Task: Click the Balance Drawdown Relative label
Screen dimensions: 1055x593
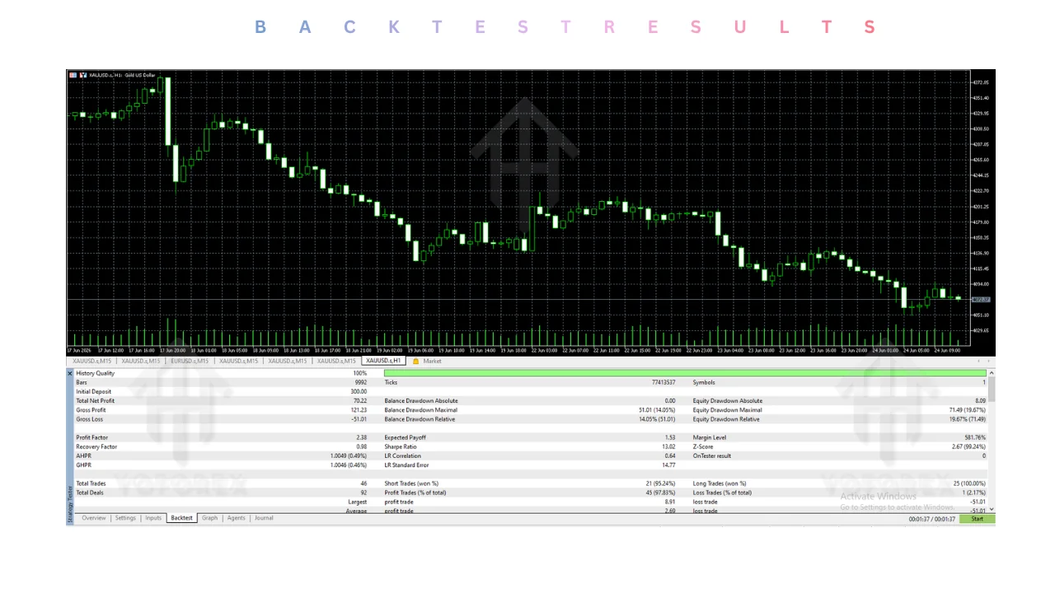Action: pyautogui.click(x=420, y=418)
